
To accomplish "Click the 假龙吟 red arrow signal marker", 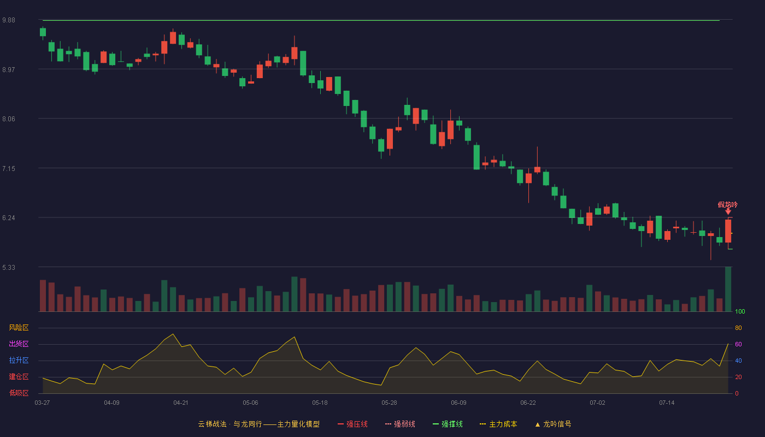I will click(x=728, y=212).
